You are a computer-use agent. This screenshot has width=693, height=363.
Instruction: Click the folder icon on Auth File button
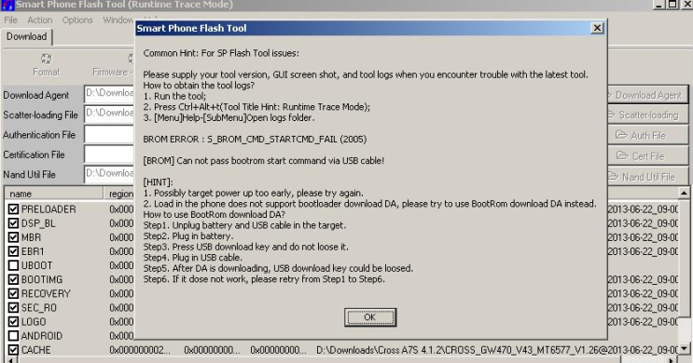621,135
